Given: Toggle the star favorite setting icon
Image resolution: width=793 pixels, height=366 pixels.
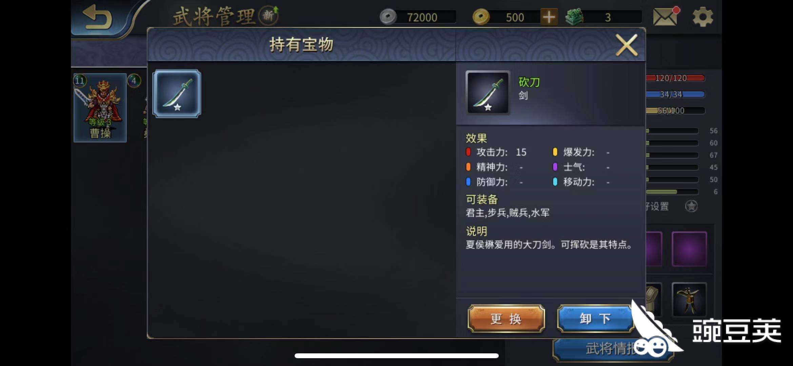Looking at the screenshot, I should click(691, 206).
